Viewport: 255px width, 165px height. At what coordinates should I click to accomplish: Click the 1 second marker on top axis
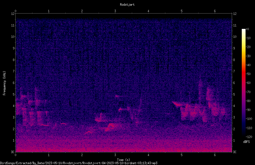pyautogui.click(x=49, y=11)
